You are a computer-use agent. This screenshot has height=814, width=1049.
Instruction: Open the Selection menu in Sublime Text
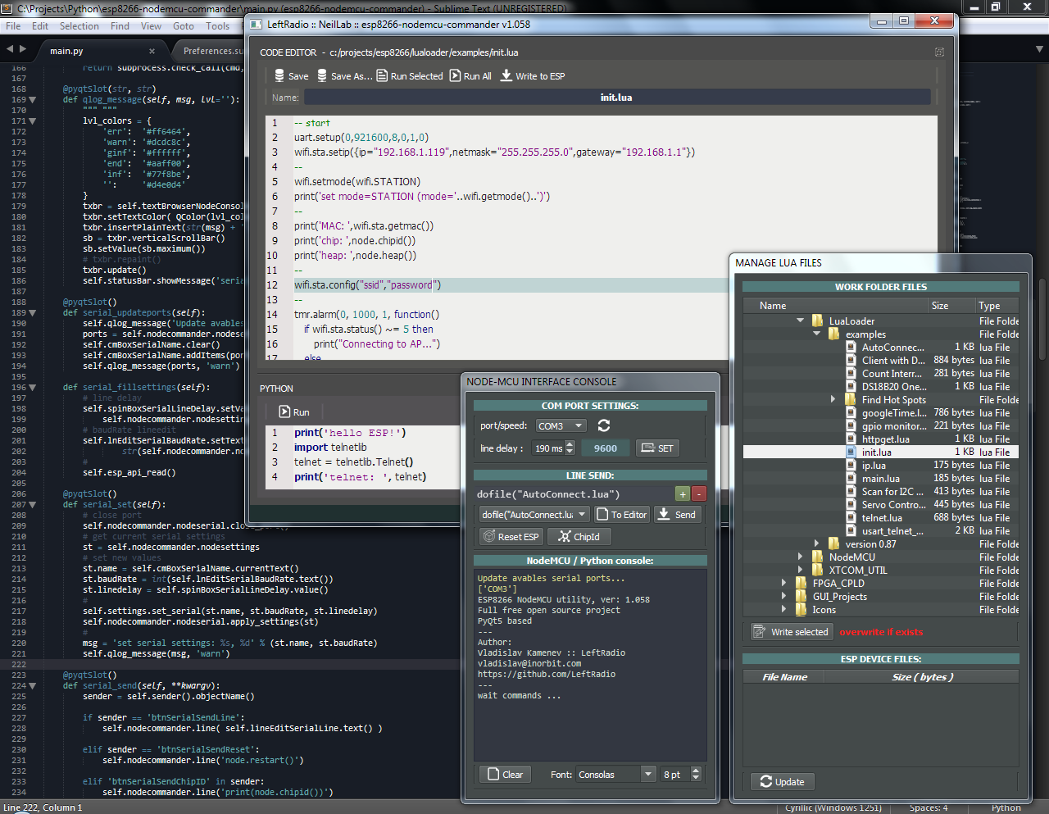tap(79, 26)
